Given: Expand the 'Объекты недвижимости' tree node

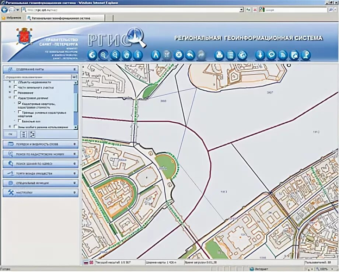Looking at the screenshot, I should 10,82.
